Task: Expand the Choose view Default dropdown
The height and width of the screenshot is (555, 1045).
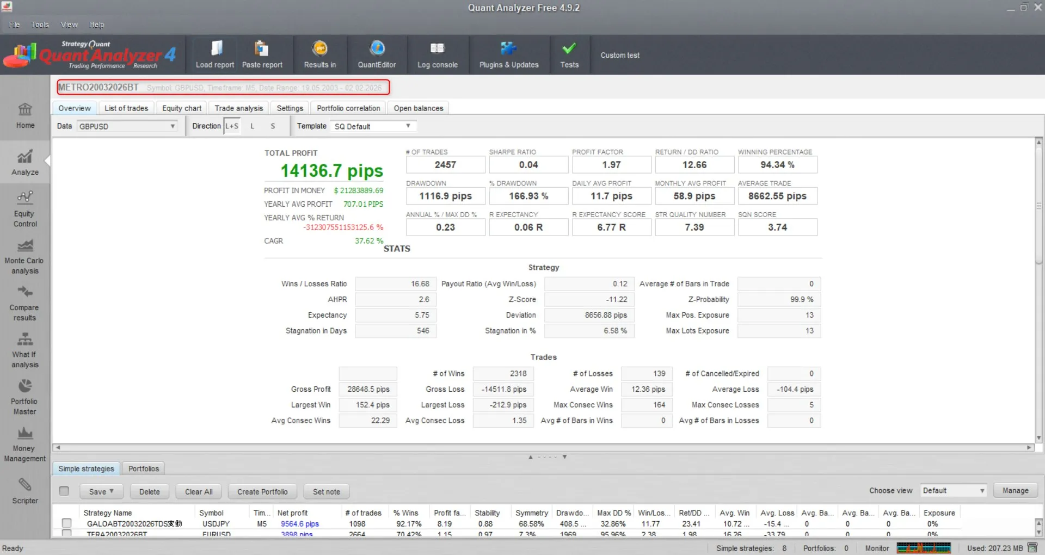Action: (x=954, y=491)
